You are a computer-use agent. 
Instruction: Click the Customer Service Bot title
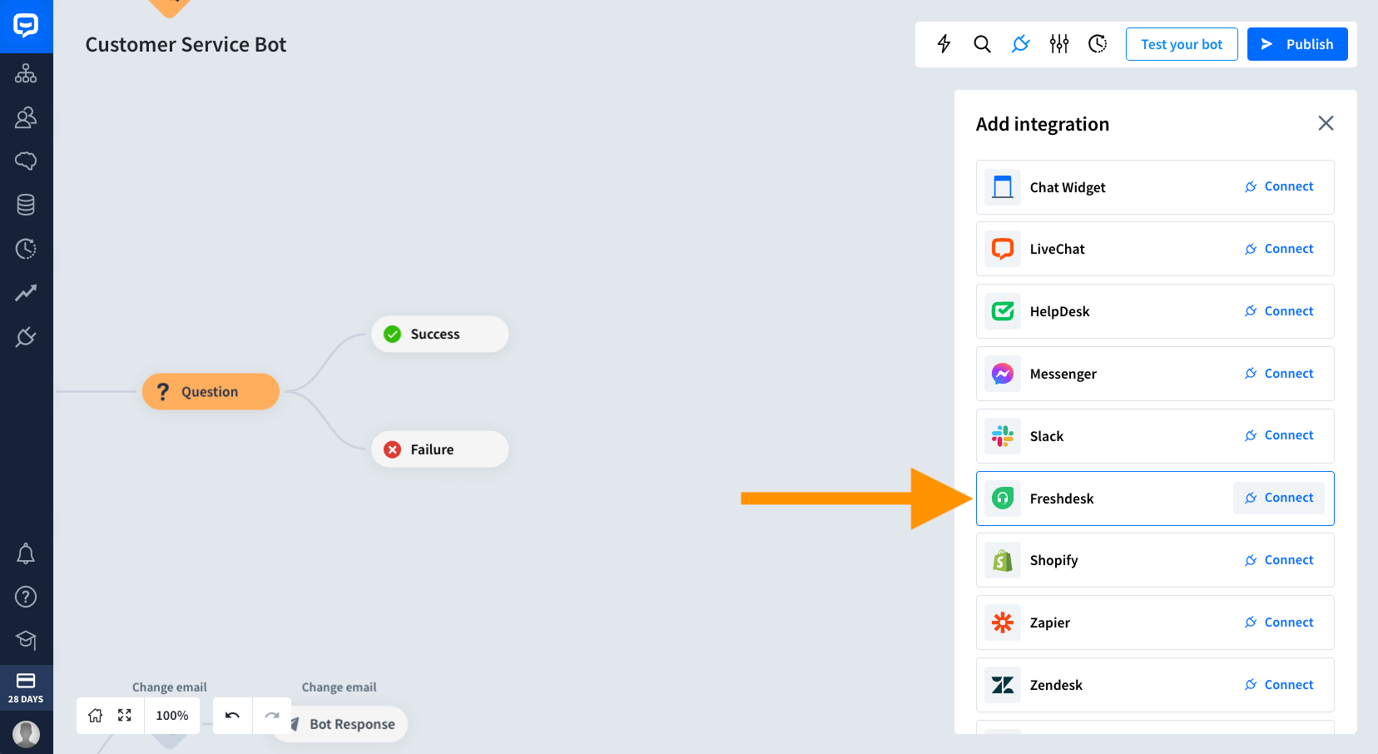(186, 45)
